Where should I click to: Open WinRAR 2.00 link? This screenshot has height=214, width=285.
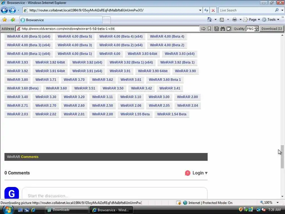102,114
